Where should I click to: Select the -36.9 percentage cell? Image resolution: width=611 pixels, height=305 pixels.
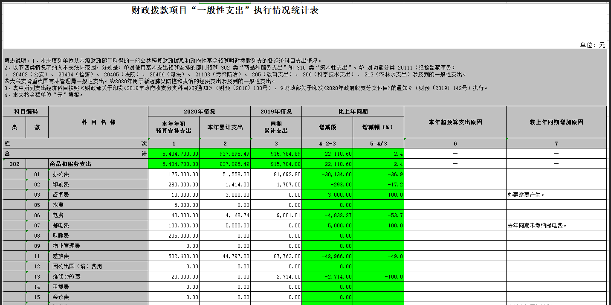click(379, 174)
